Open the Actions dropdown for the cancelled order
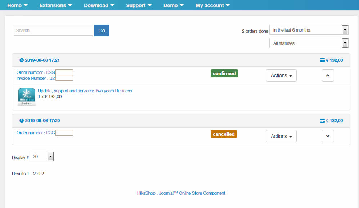The image size is (359, 208). tap(281, 136)
